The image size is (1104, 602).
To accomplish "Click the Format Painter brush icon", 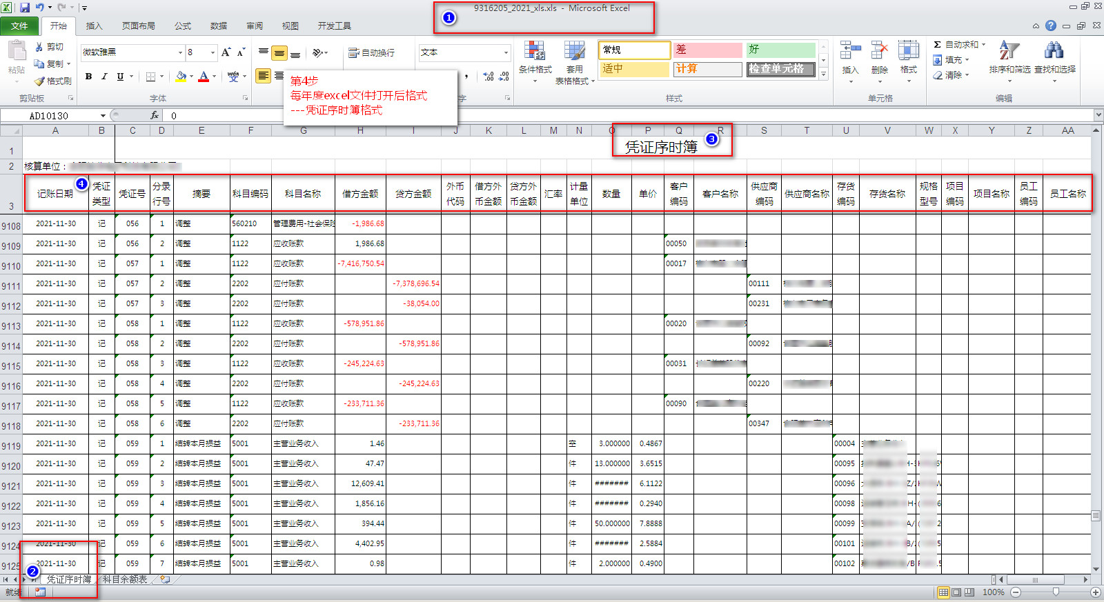I will click(40, 81).
